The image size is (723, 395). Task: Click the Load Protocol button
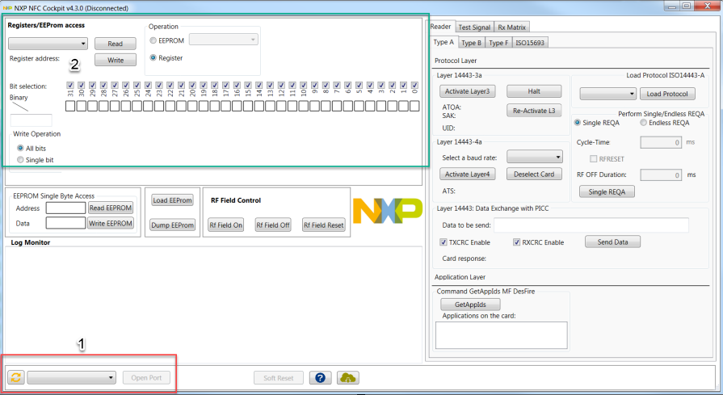click(667, 94)
